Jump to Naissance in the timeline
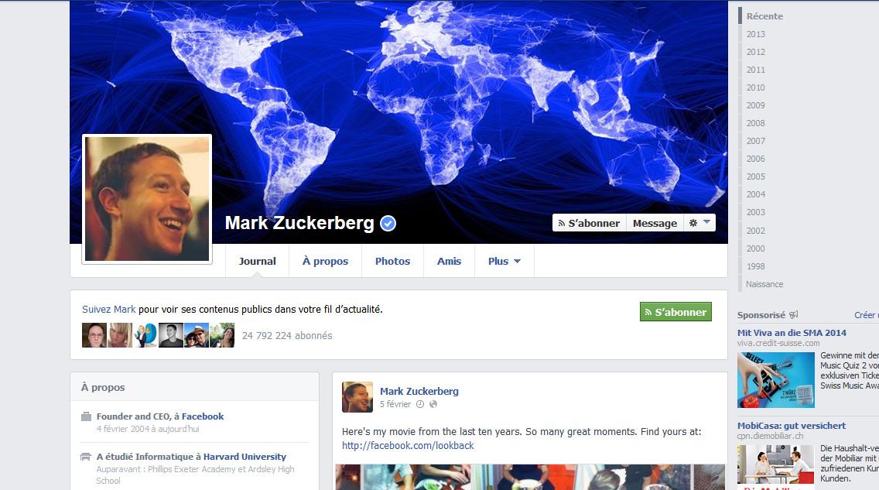Image resolution: width=879 pixels, height=490 pixels. coord(764,284)
